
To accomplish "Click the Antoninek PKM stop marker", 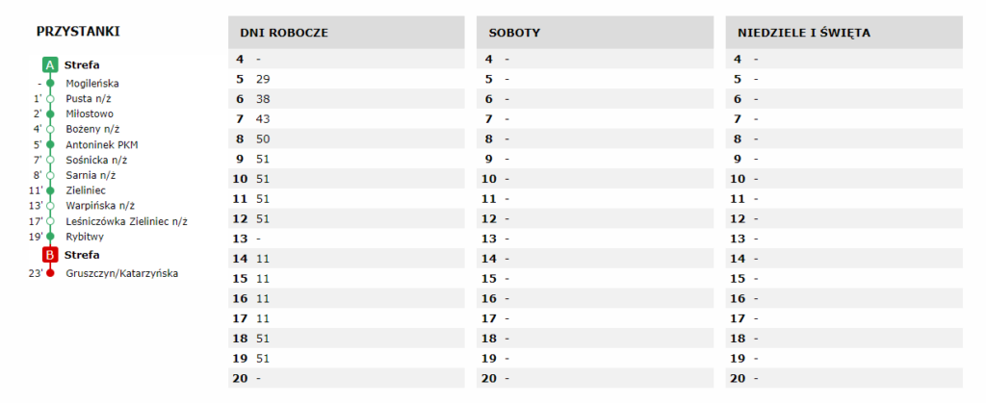I will click(x=50, y=144).
